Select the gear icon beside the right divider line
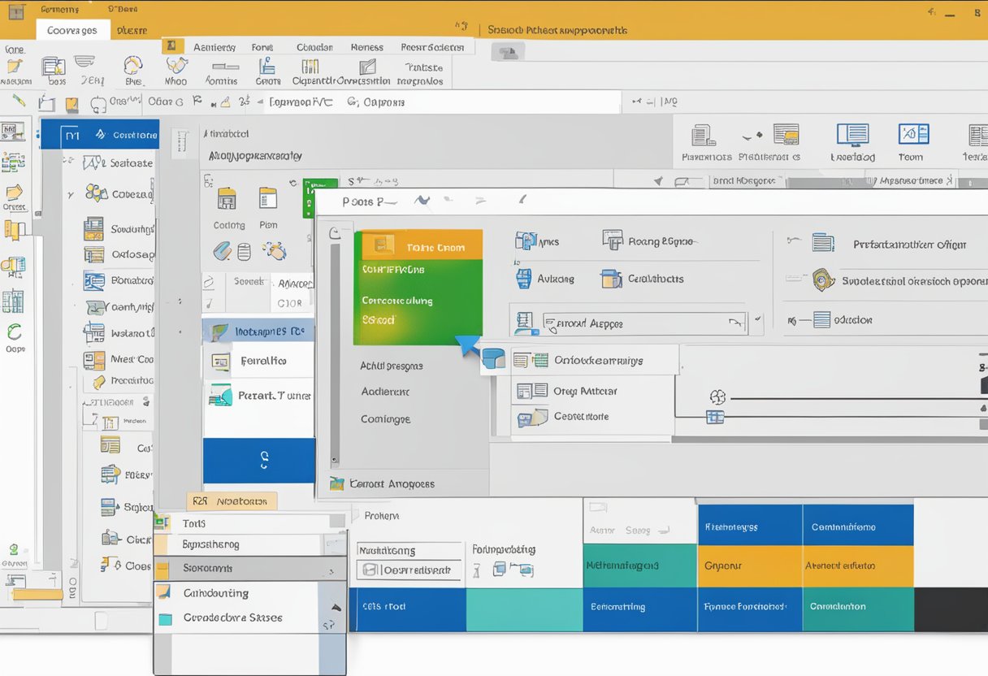The height and width of the screenshot is (676, 988). tap(718, 396)
